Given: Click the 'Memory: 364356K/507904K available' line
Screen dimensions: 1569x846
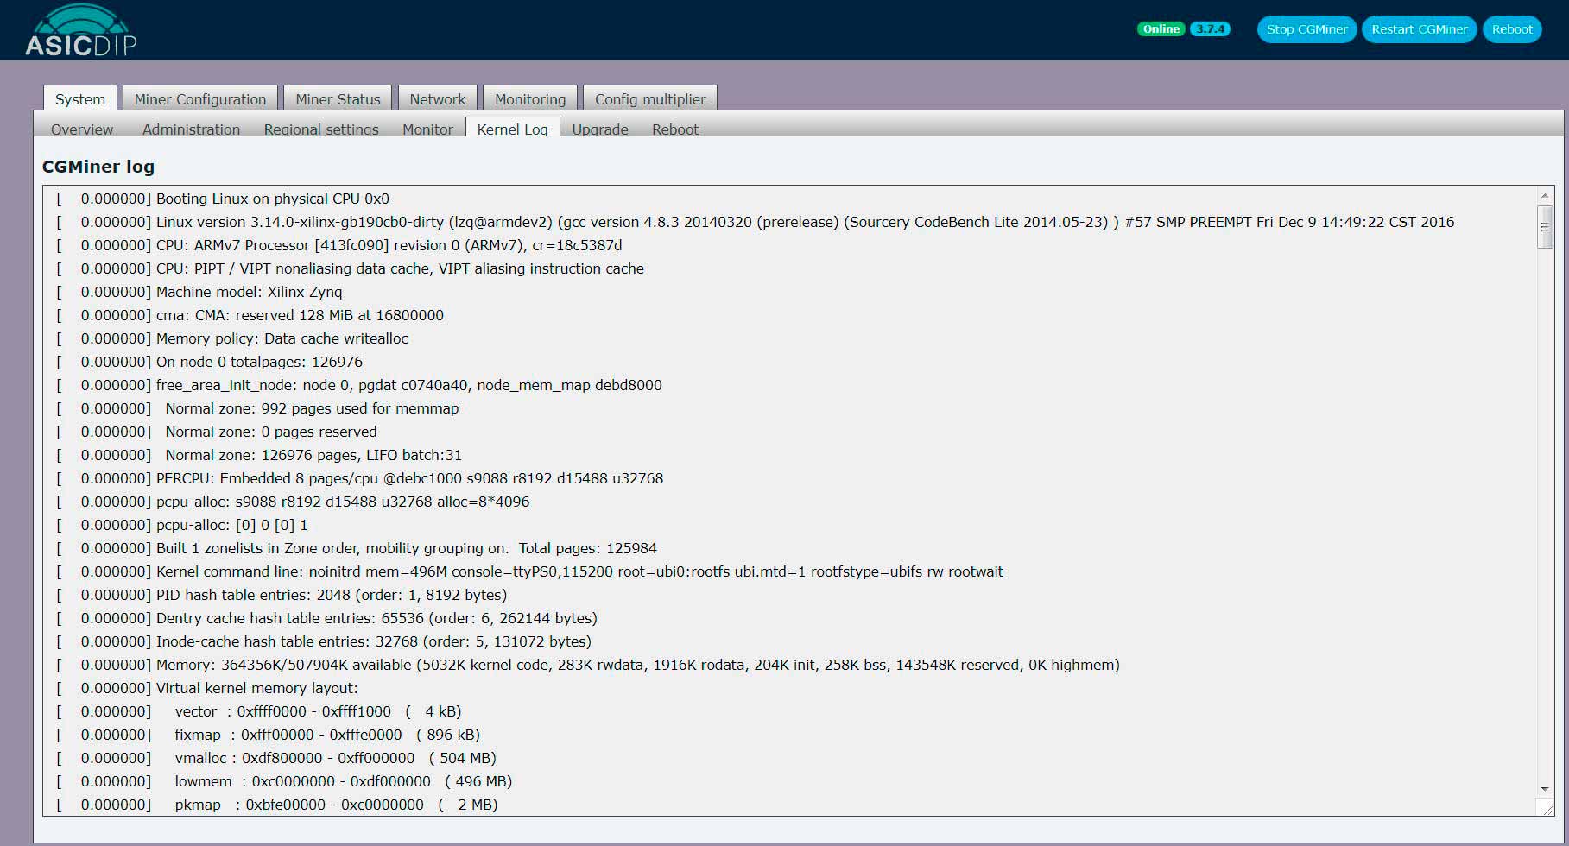Looking at the screenshot, I should click(588, 665).
